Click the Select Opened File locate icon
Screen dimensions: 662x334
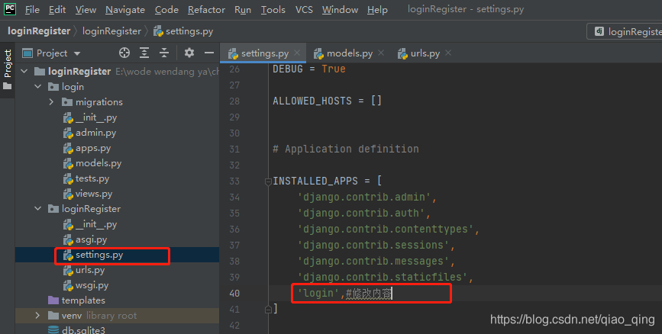(124, 53)
